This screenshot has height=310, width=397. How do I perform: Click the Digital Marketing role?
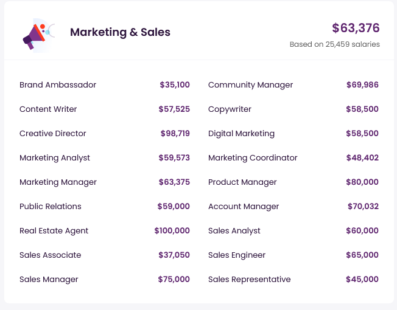point(241,134)
